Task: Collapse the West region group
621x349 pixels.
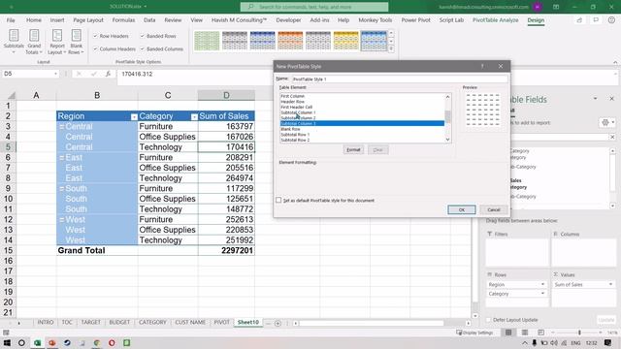Action: pos(62,220)
